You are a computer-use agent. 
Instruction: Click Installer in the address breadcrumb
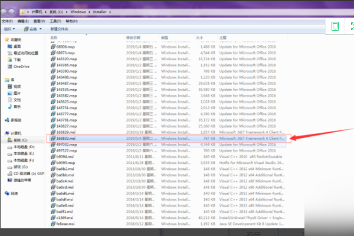[x=100, y=12]
